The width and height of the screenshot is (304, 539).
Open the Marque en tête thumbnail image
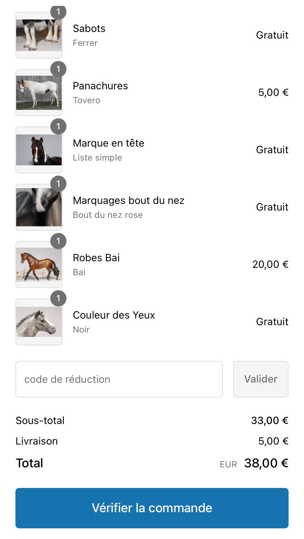[39, 150]
